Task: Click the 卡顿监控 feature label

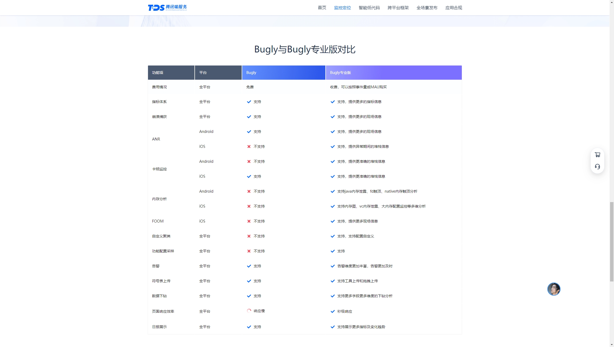Action: (x=159, y=169)
